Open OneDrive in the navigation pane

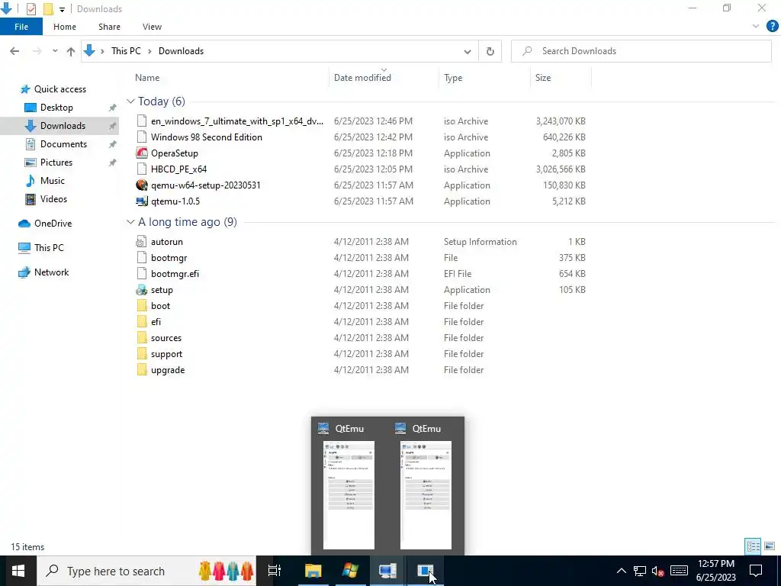[x=53, y=224]
